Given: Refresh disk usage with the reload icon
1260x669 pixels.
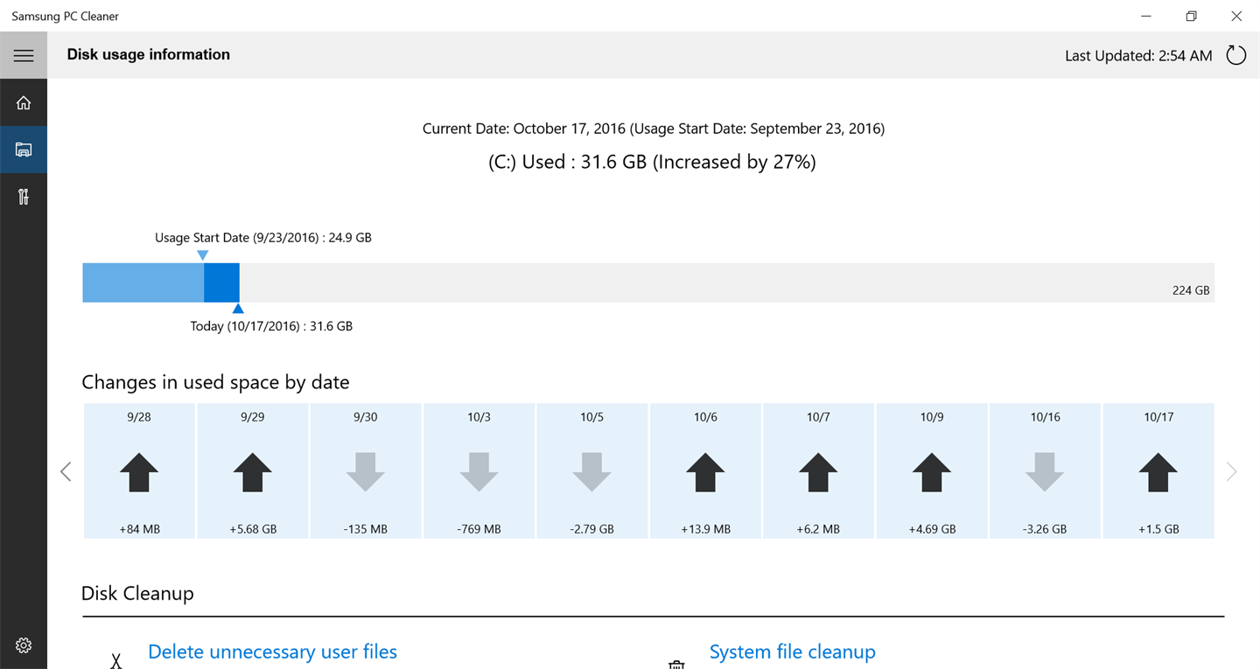Looking at the screenshot, I should pos(1235,56).
